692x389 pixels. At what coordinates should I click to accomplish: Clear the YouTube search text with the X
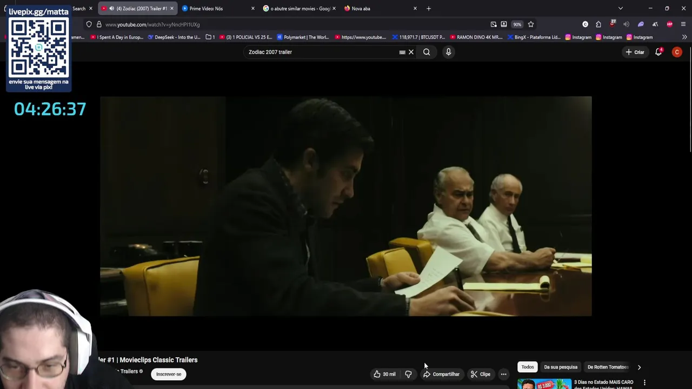[x=411, y=52]
